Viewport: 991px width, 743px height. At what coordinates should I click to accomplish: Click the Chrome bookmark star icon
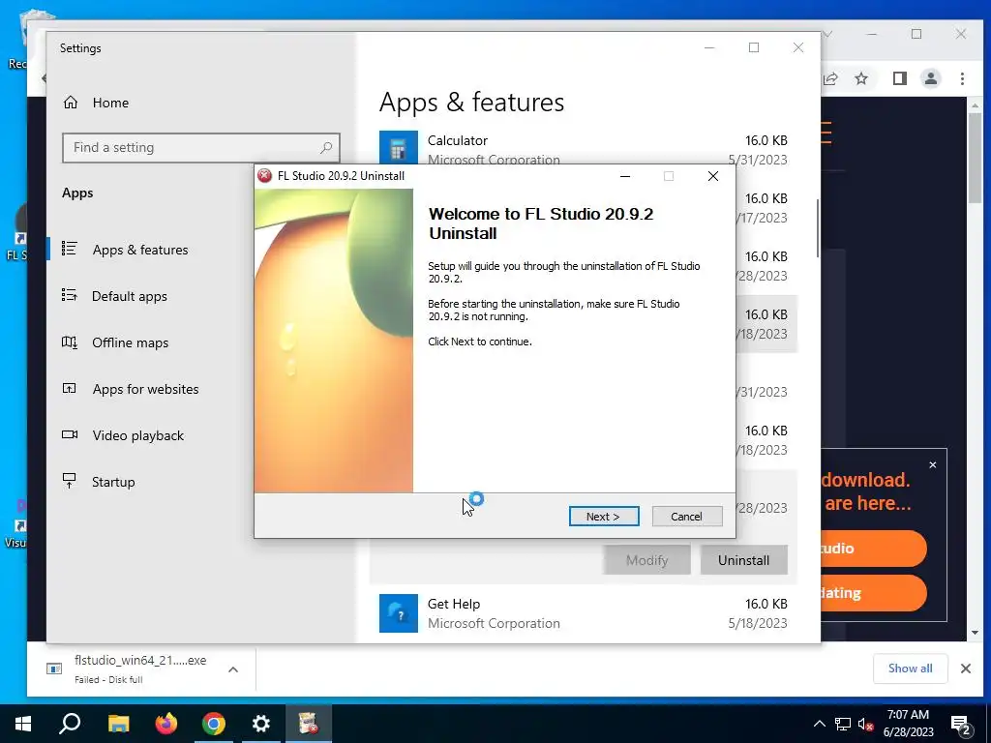860,78
